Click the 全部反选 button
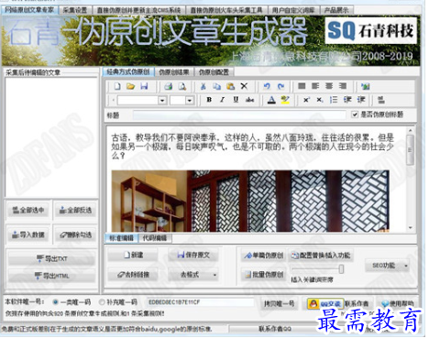The height and width of the screenshot is (349, 429). (75, 210)
